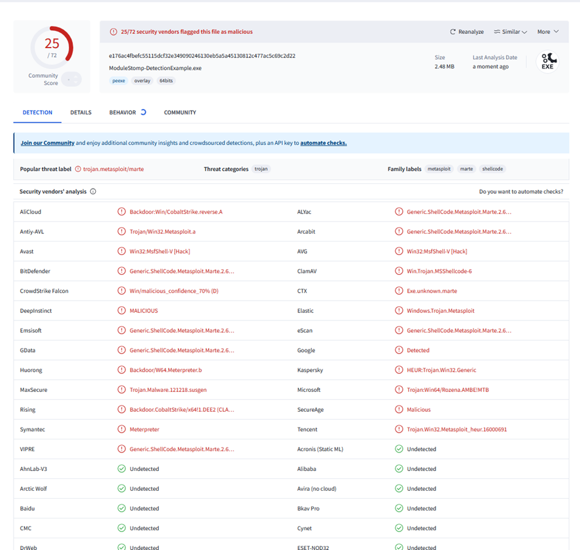This screenshot has width=580, height=550.
Task: Click the alert icon for Elastic detection
Action: 399,311
